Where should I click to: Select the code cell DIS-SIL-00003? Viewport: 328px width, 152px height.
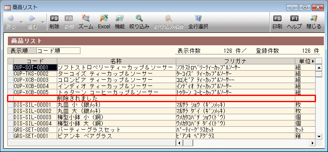(35, 117)
